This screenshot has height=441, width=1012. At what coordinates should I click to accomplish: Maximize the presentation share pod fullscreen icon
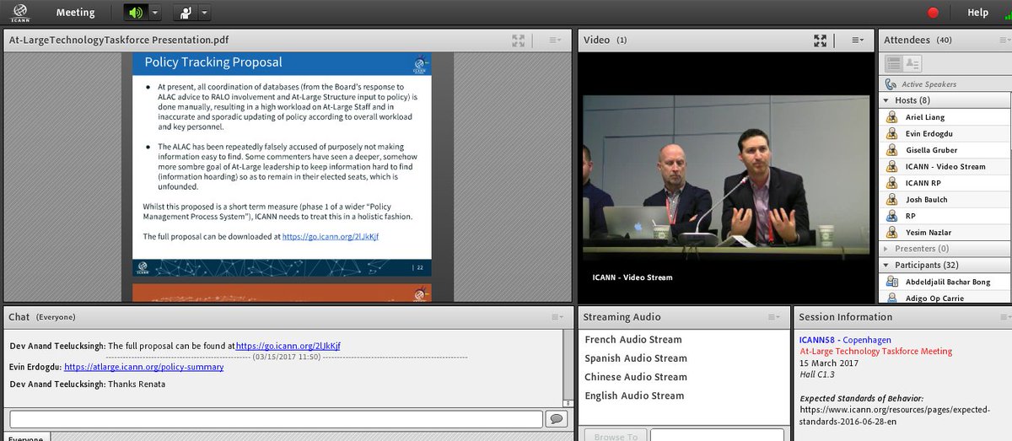pos(519,40)
